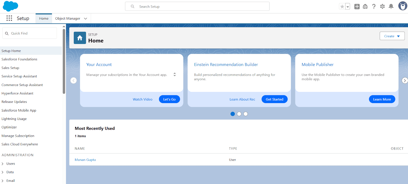Click the Get Started button
This screenshot has width=408, height=184.
coord(274,99)
